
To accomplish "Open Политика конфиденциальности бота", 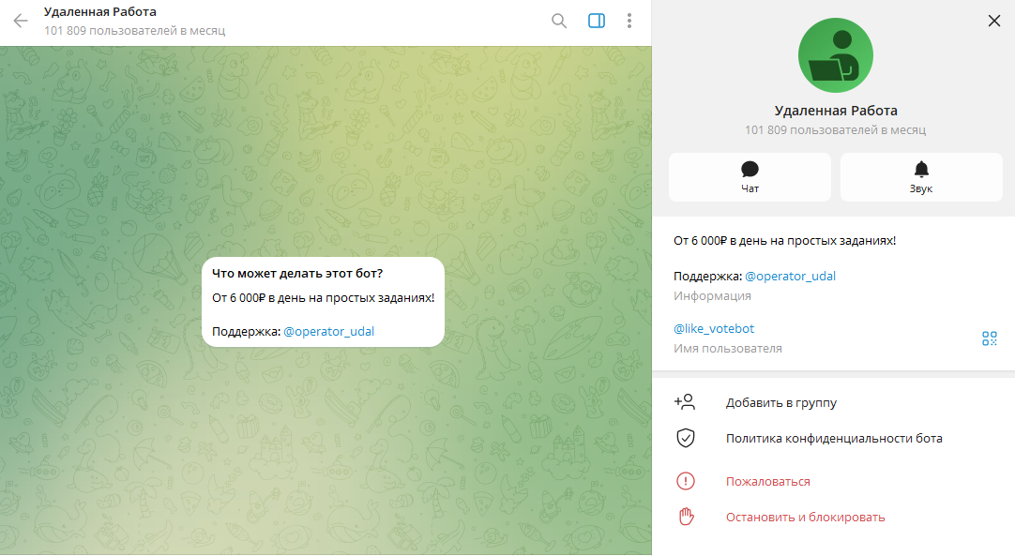I will 833,438.
